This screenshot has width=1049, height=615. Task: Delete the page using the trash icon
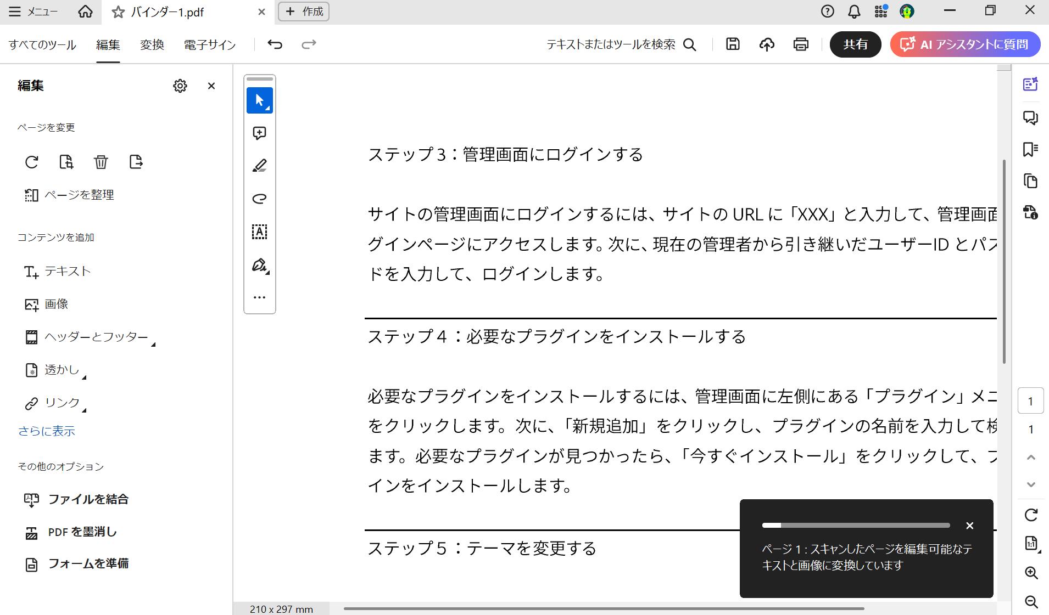tap(101, 162)
